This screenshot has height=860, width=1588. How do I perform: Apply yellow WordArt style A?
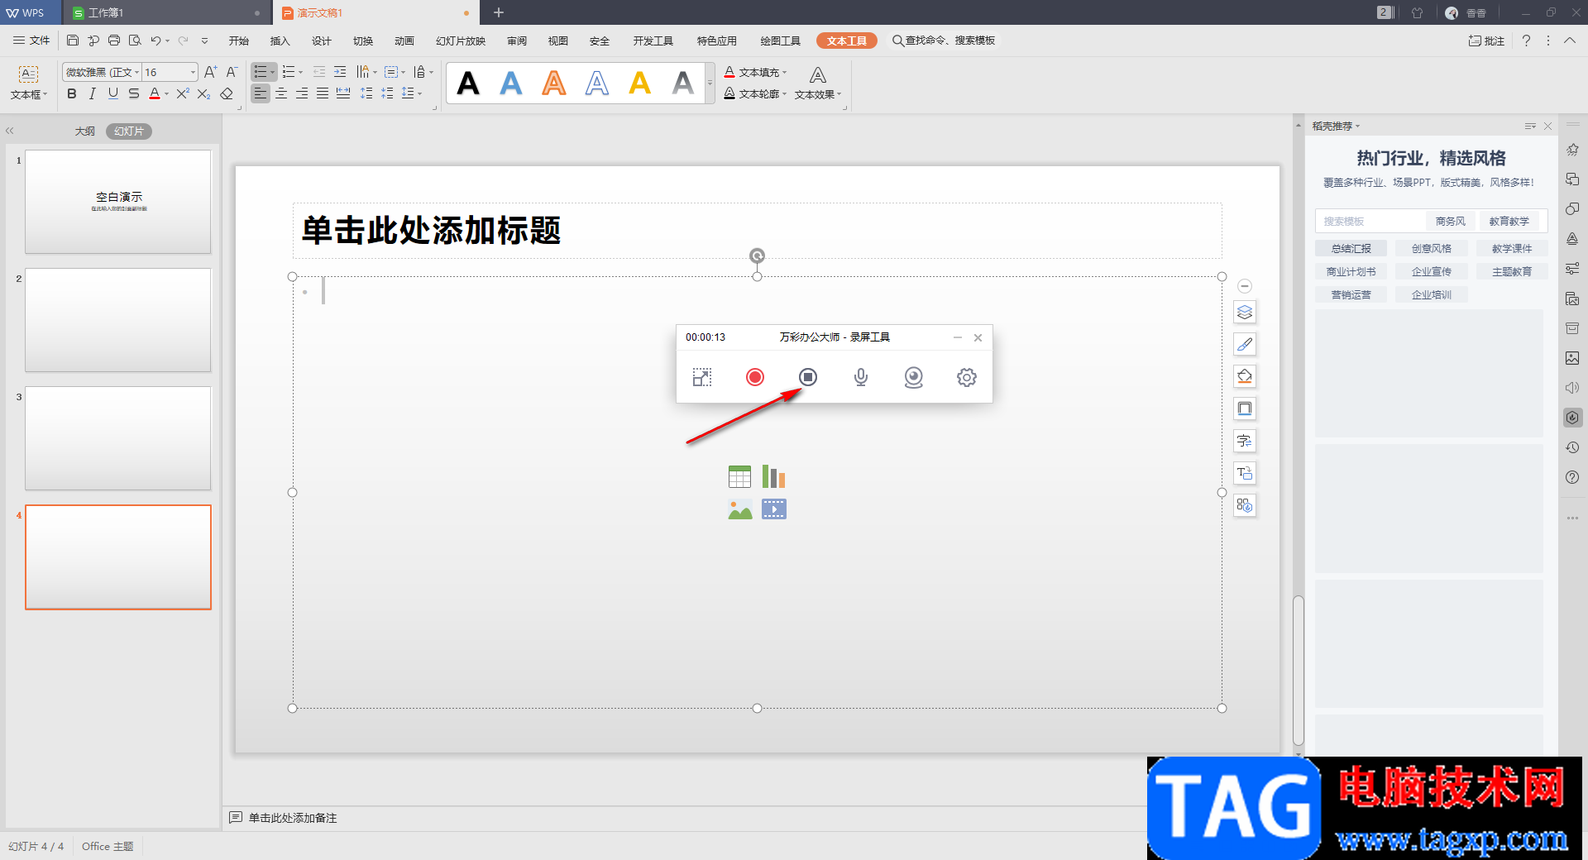pos(640,84)
